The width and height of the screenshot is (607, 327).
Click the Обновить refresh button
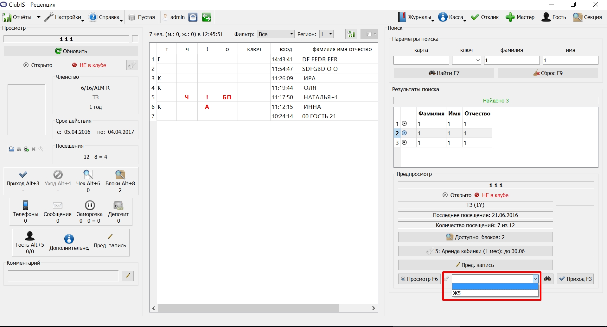71,51
